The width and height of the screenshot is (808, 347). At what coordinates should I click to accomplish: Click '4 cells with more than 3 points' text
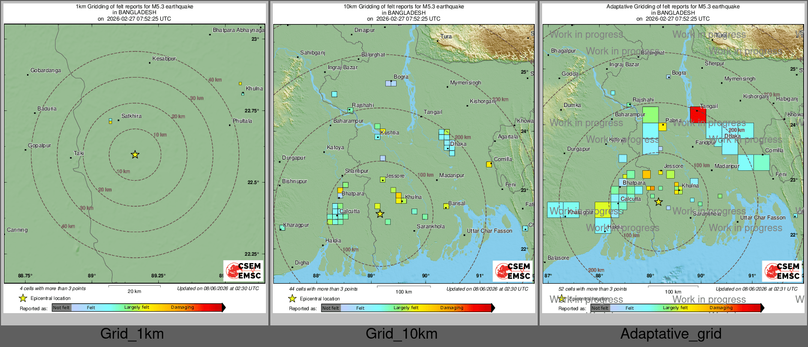point(53,289)
